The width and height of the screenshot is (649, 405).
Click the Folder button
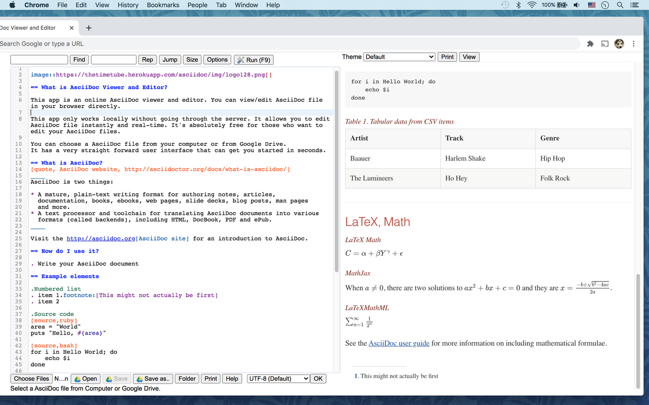tap(187, 379)
